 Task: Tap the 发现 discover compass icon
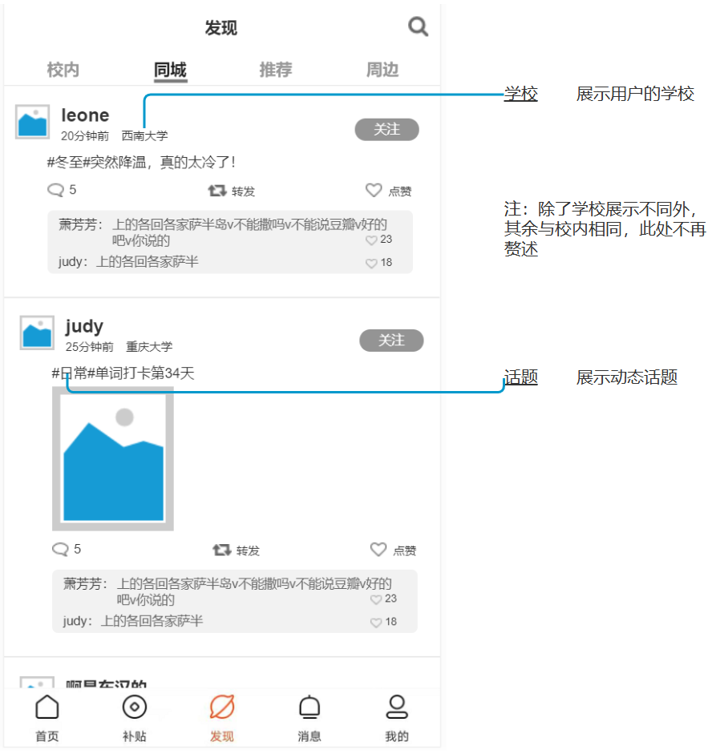pos(222,707)
